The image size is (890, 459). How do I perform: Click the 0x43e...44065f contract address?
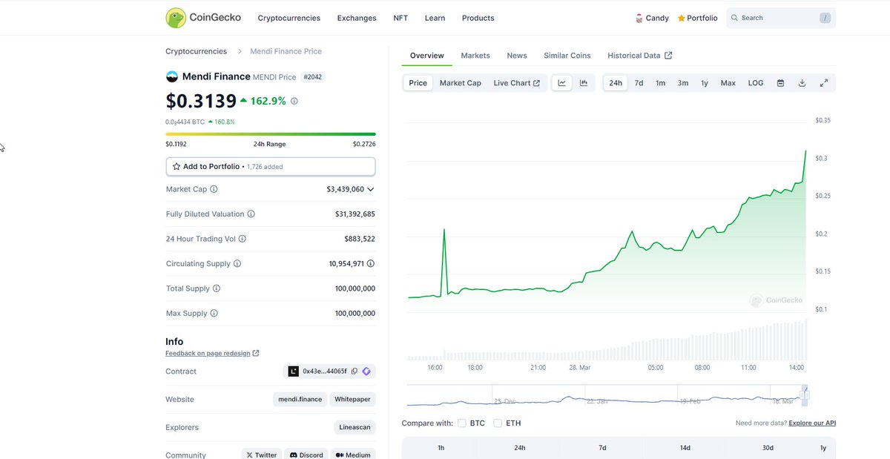click(x=325, y=372)
